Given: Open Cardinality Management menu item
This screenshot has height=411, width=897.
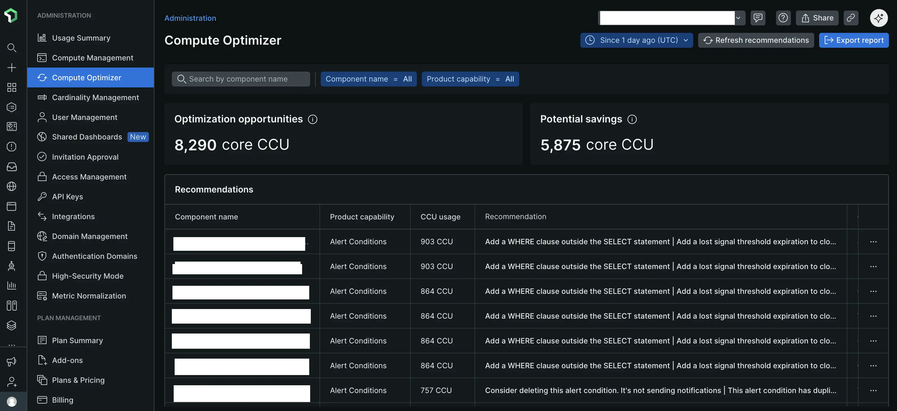Looking at the screenshot, I should [x=96, y=97].
